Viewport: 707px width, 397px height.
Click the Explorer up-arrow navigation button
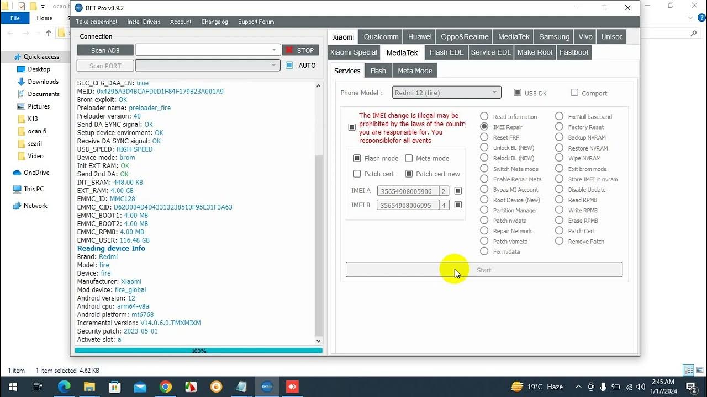pyautogui.click(x=49, y=33)
